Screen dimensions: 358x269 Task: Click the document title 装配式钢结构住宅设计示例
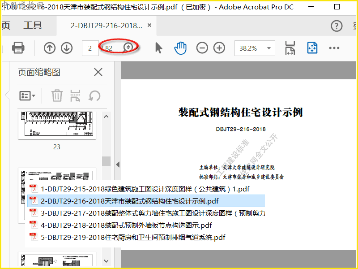click(241, 113)
